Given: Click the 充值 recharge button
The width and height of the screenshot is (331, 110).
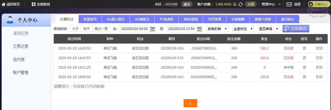Looking at the screenshot, I should pos(250,4).
